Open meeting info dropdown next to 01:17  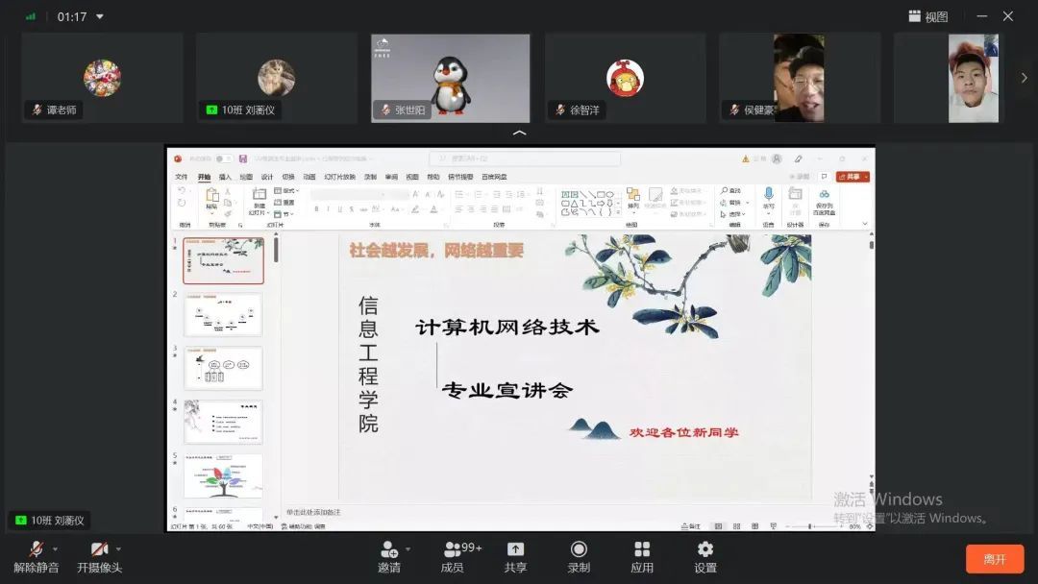100,16
